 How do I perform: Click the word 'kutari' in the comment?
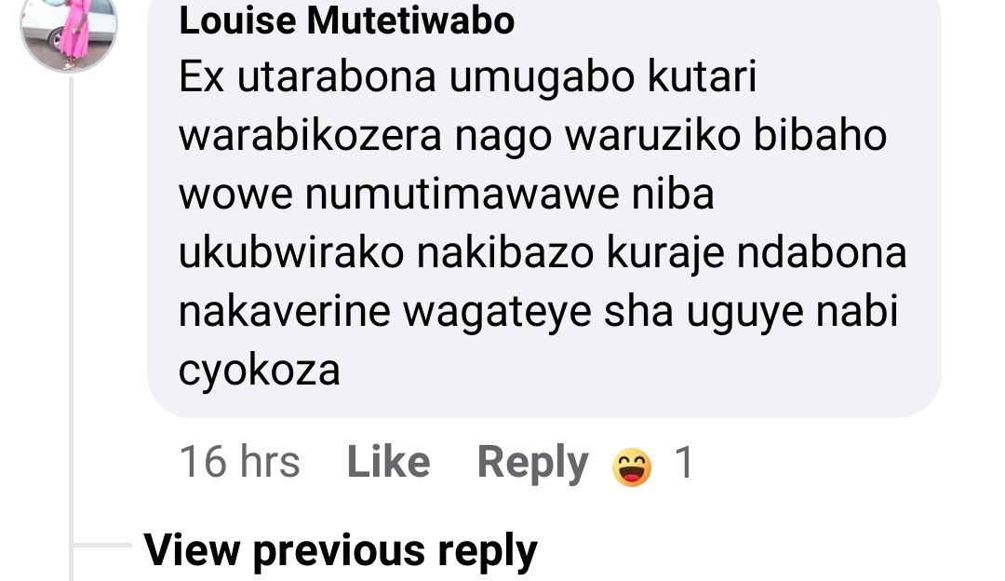click(703, 77)
